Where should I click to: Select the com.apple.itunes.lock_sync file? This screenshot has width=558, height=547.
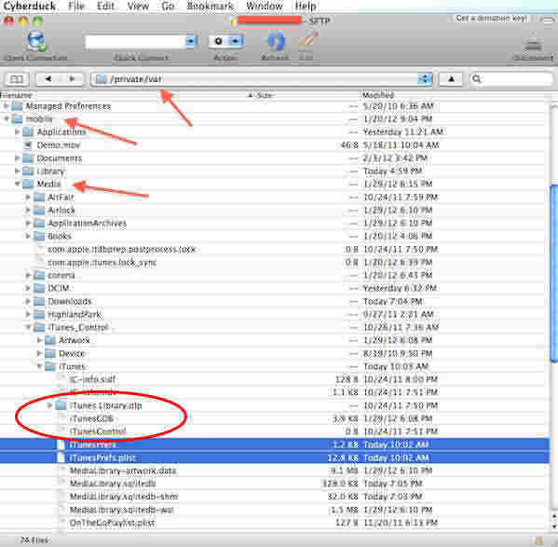[102, 263]
